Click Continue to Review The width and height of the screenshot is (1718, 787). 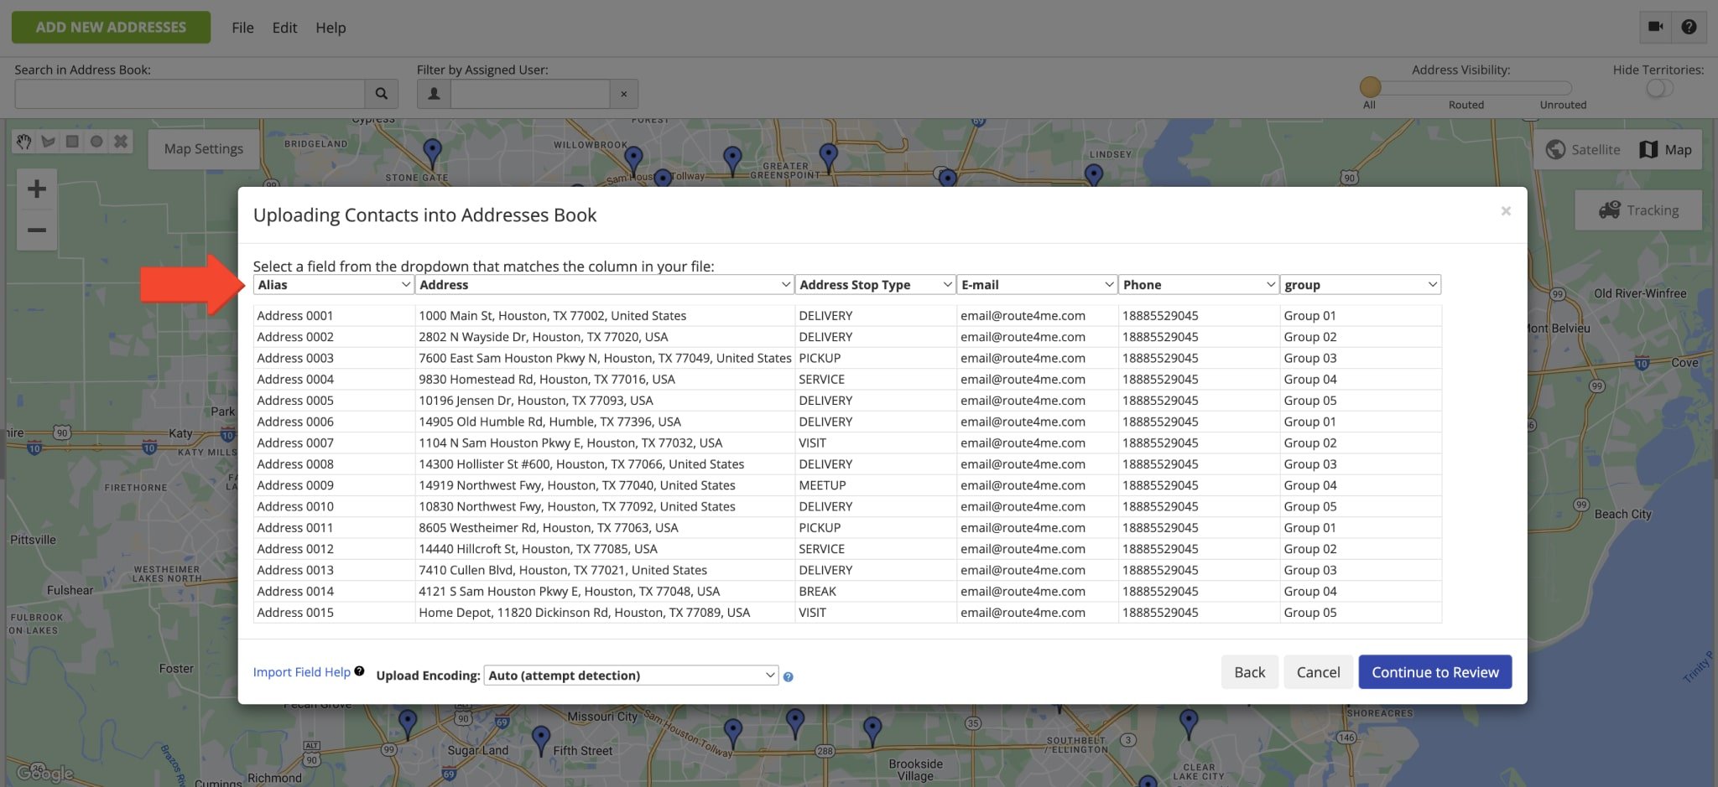(x=1434, y=672)
